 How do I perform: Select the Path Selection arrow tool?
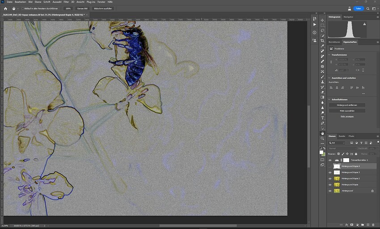coord(322,128)
